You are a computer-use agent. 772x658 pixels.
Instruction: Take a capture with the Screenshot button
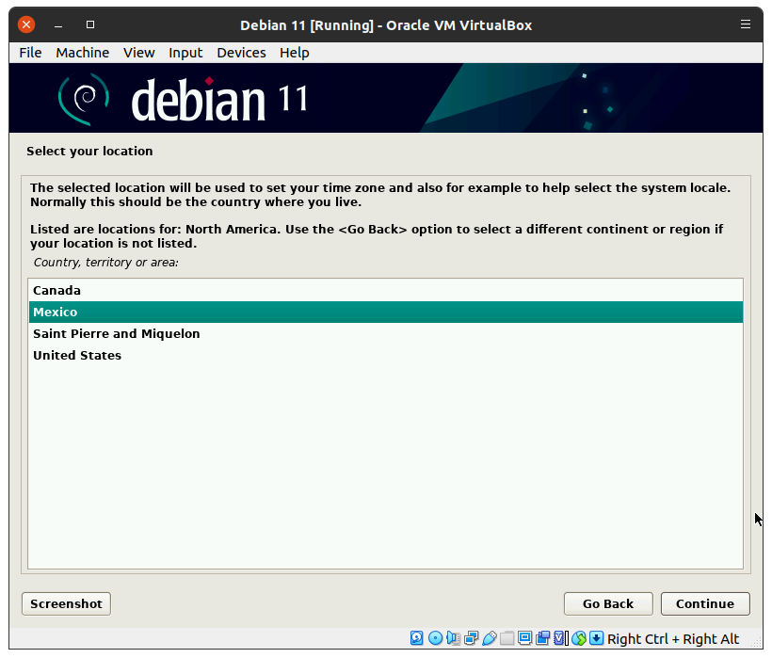click(66, 603)
